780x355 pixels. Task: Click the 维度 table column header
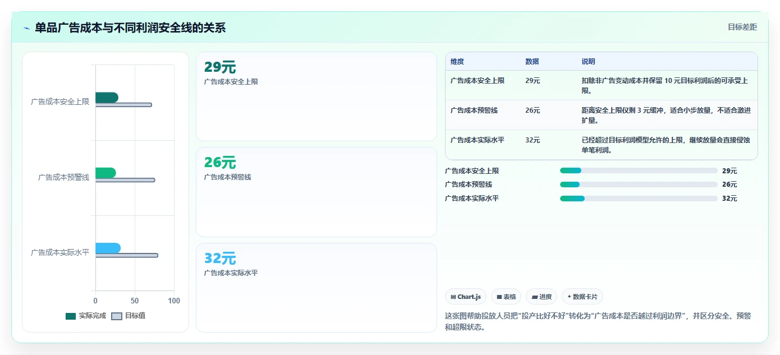click(457, 62)
